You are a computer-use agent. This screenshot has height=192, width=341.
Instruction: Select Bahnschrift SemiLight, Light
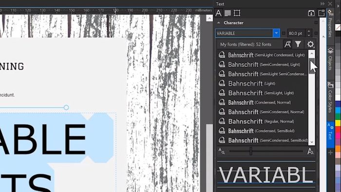click(x=263, y=93)
